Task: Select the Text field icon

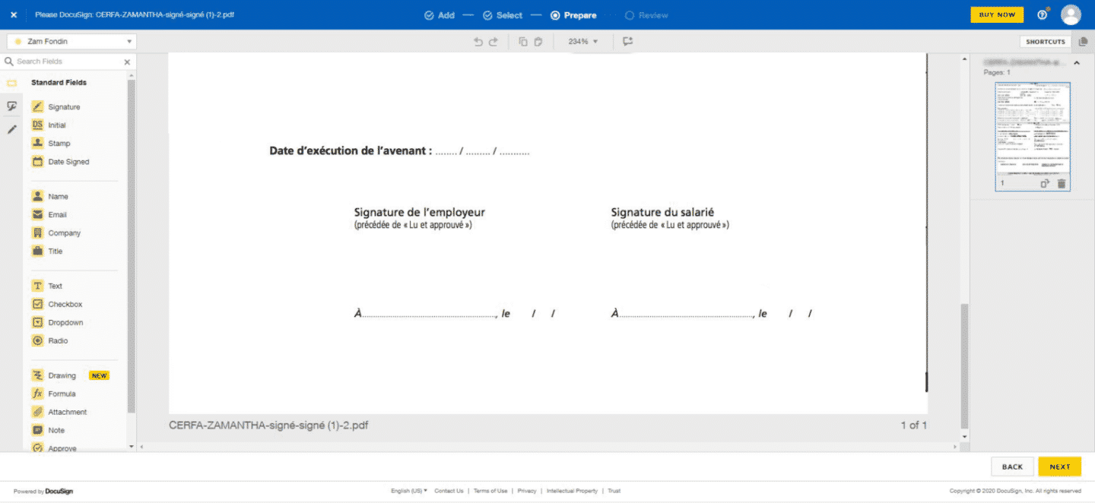Action: tap(37, 286)
